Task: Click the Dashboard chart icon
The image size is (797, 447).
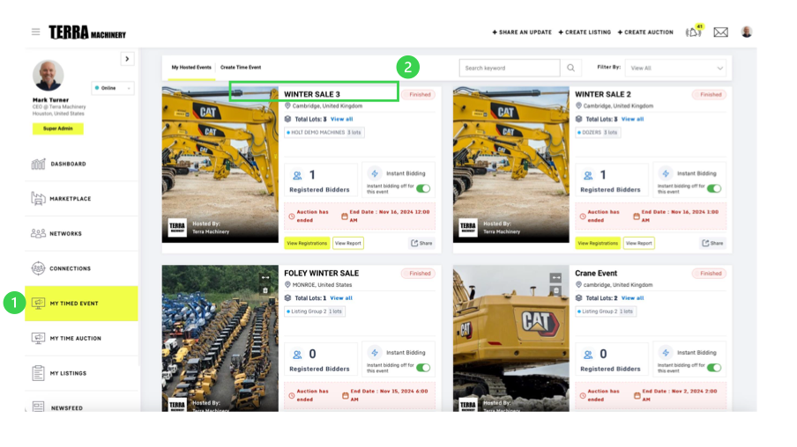Action: click(x=38, y=164)
